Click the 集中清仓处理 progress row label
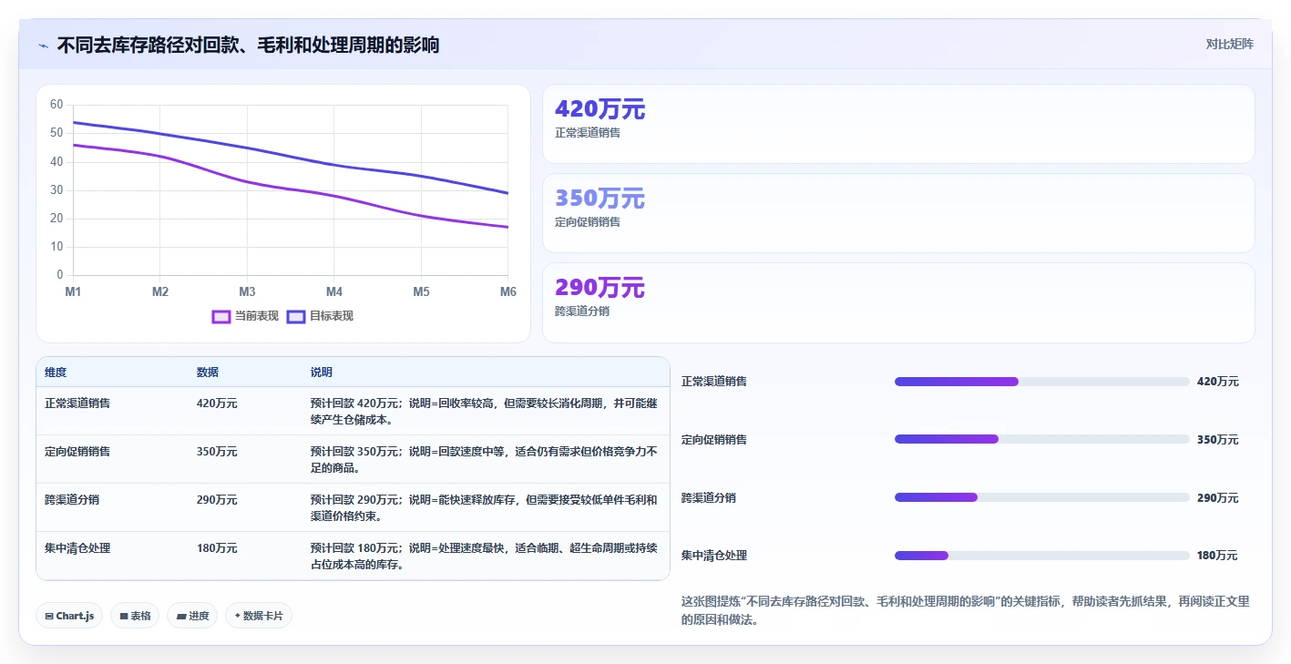The image size is (1291, 664). coord(714,556)
